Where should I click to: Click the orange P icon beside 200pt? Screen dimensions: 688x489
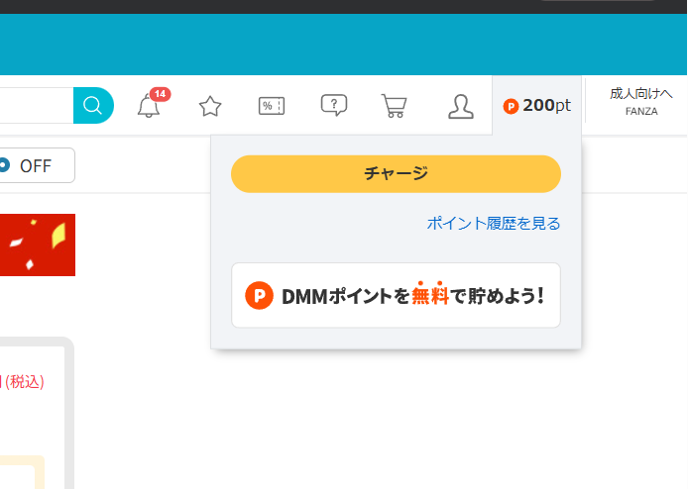click(x=512, y=106)
